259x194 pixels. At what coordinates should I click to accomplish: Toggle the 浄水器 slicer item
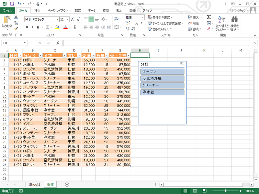163,92
